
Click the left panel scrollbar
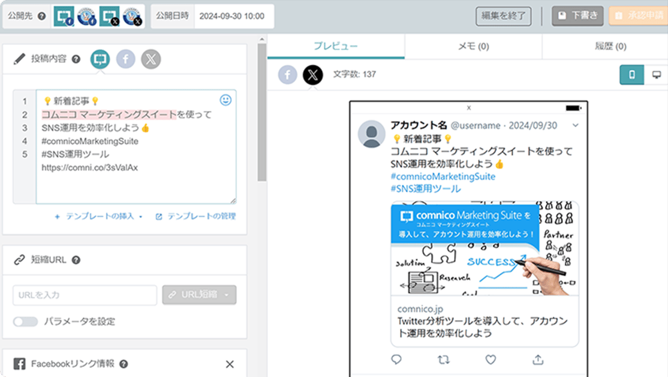262,112
